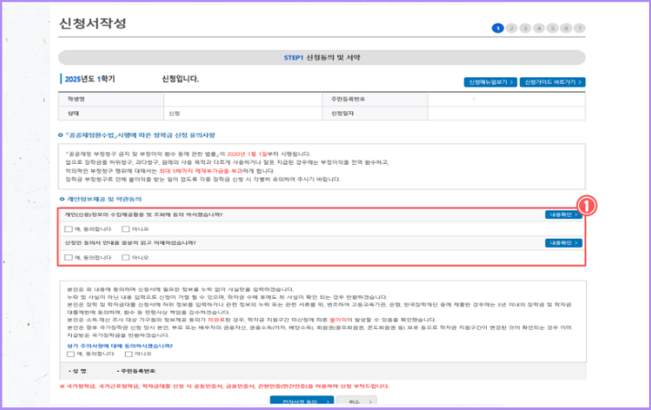Check '아니오' for 개인정보 수집 동의 question
The height and width of the screenshot is (410, 651).
[x=126, y=229]
